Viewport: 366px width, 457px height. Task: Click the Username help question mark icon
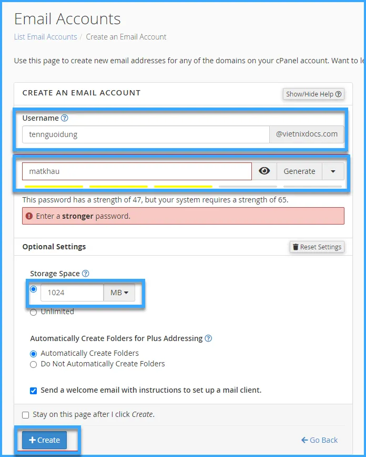65,118
